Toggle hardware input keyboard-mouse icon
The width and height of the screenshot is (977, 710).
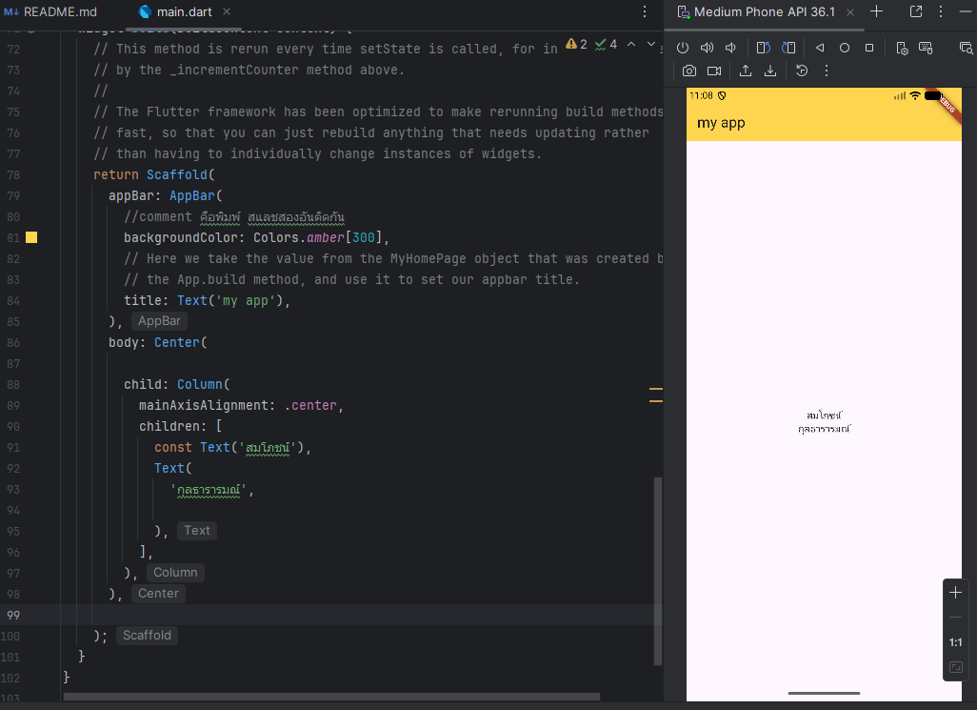926,48
